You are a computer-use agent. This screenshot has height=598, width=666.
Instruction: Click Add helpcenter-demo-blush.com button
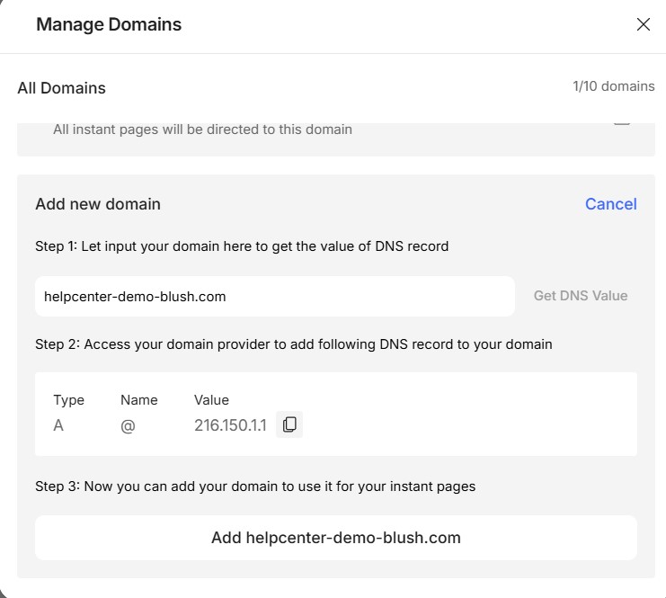336,538
